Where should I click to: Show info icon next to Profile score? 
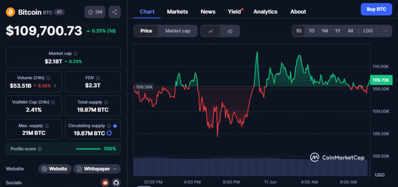[x=40, y=149]
